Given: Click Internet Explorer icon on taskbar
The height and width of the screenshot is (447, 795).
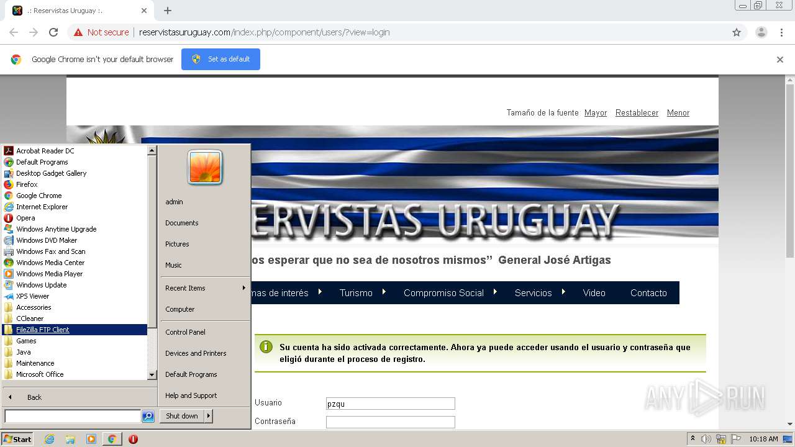Looking at the screenshot, I should 49,439.
